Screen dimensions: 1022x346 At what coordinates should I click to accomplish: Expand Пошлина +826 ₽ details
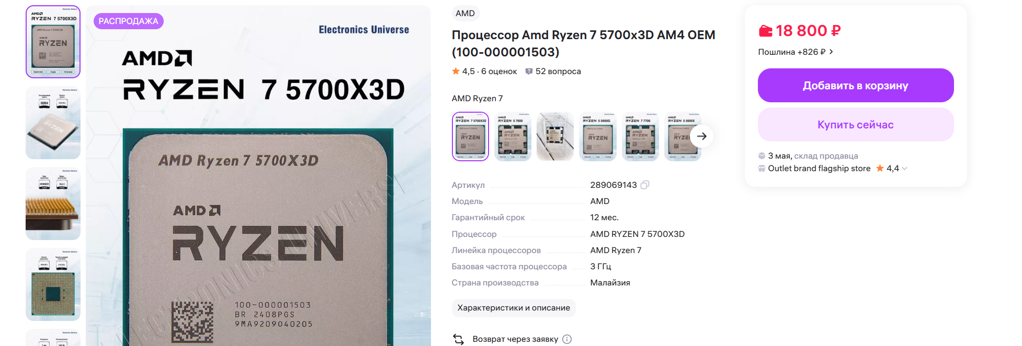point(796,52)
